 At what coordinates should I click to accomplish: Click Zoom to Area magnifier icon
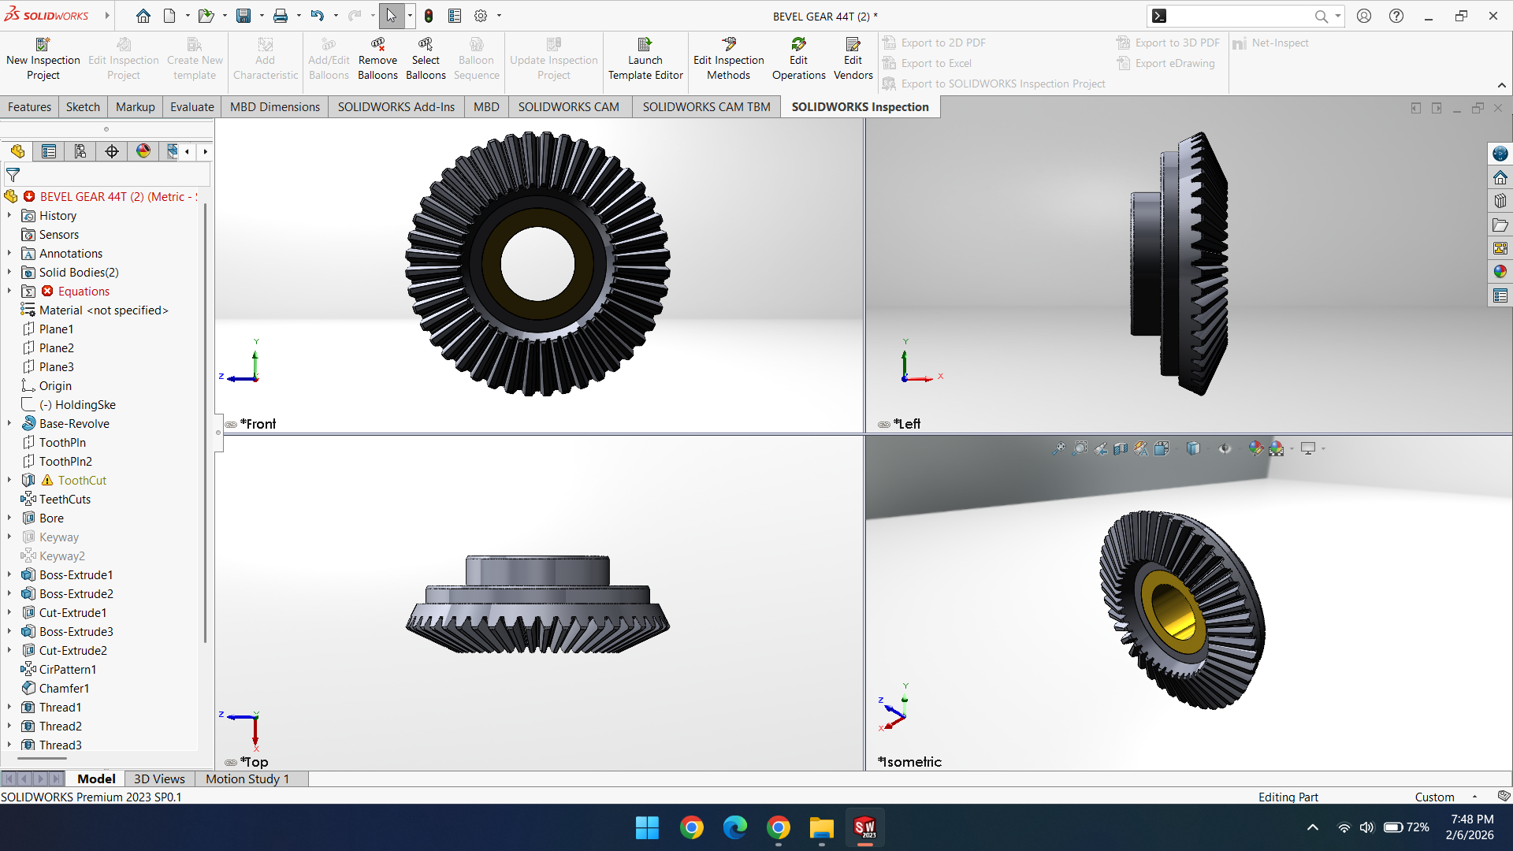click(1080, 448)
